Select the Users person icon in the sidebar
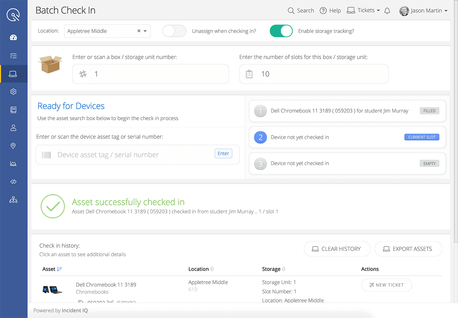Viewport: 458px width, 318px height. point(13,128)
